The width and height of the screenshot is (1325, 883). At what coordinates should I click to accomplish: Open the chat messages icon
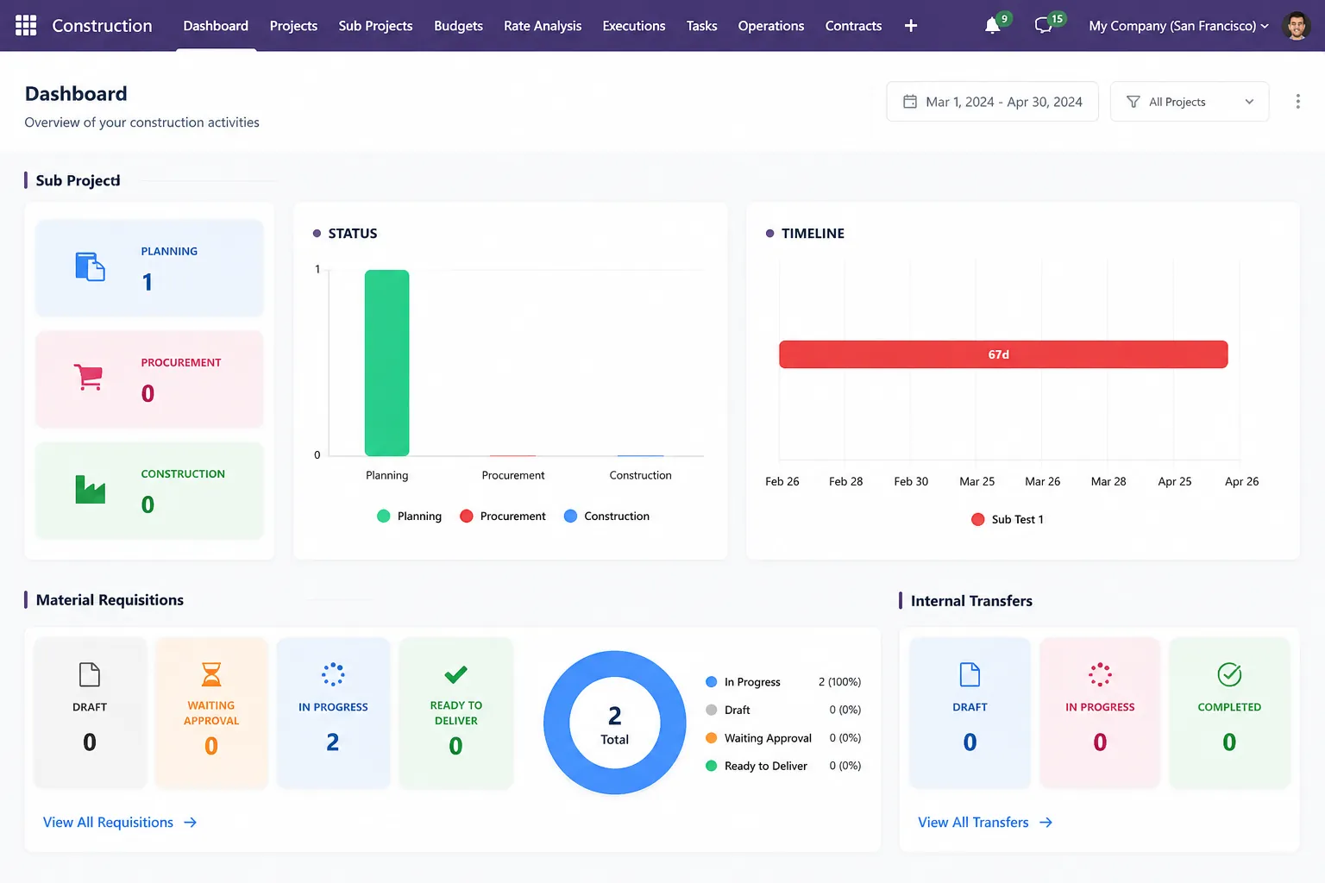(1043, 26)
